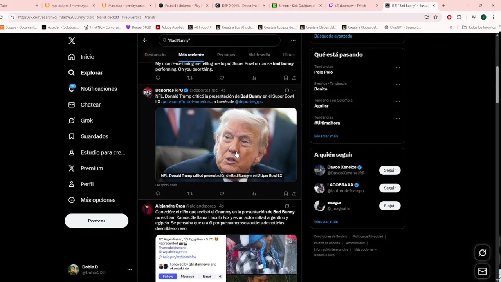This screenshot has width=501, height=282.
Task: Switch to Listas tab
Action: 289,55
